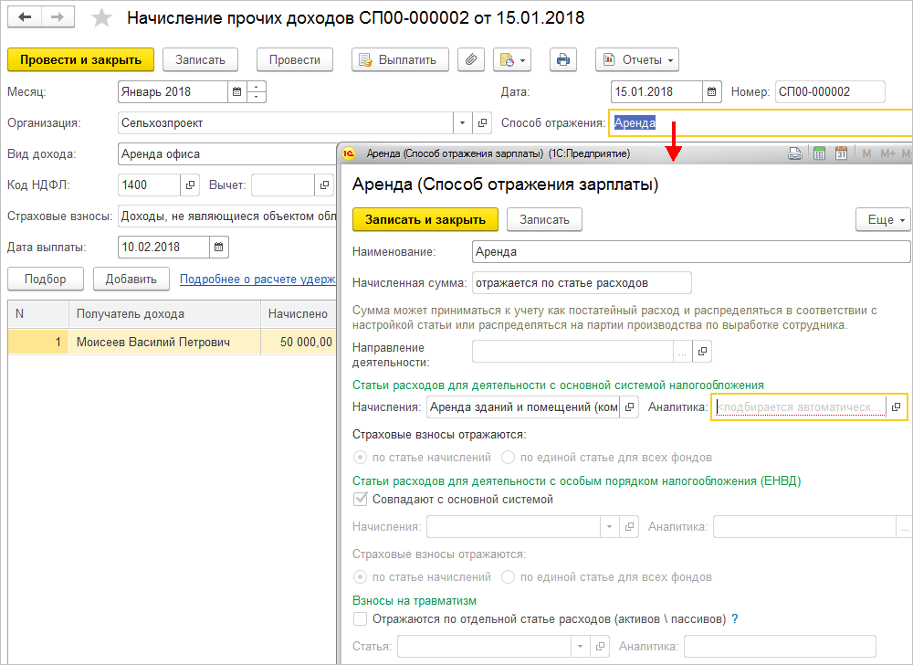Open the calendar picker for Дата field
913x665 pixels.
click(713, 92)
